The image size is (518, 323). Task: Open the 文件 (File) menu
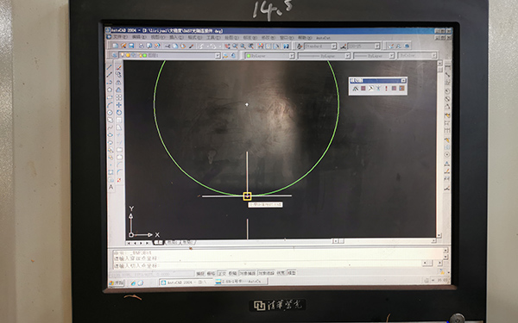pos(120,37)
